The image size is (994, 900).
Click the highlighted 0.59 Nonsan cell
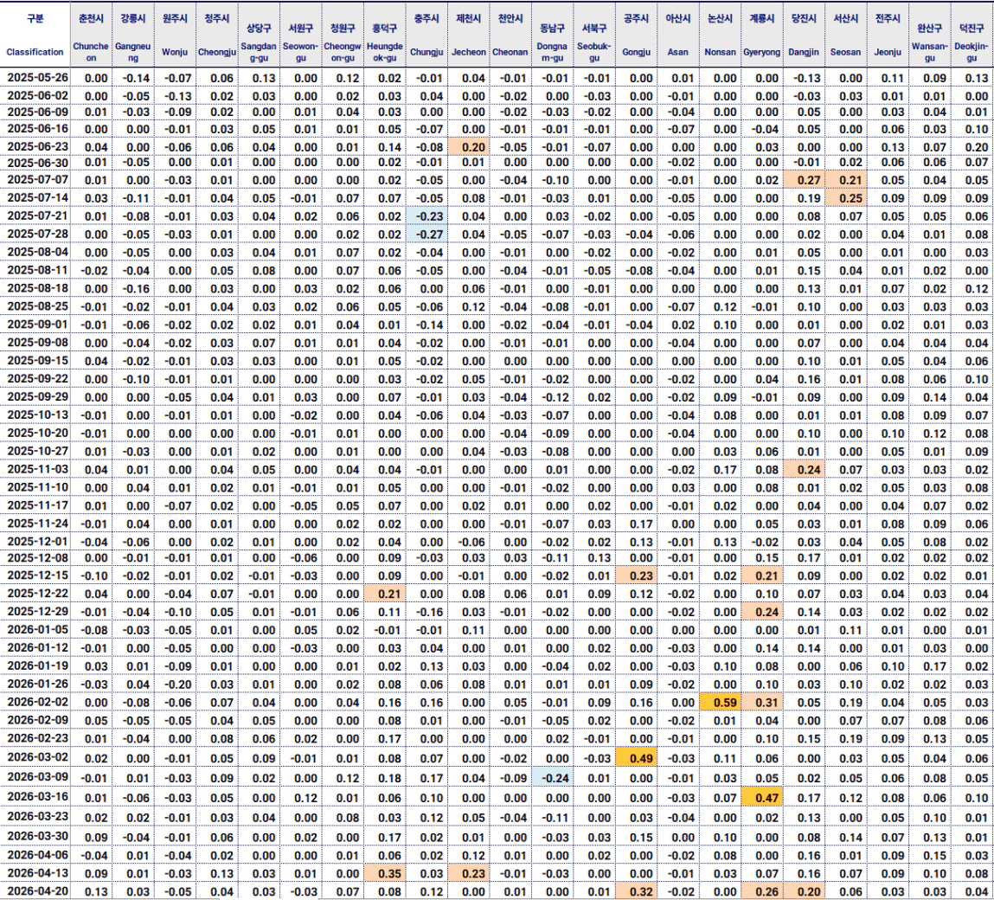pos(720,703)
